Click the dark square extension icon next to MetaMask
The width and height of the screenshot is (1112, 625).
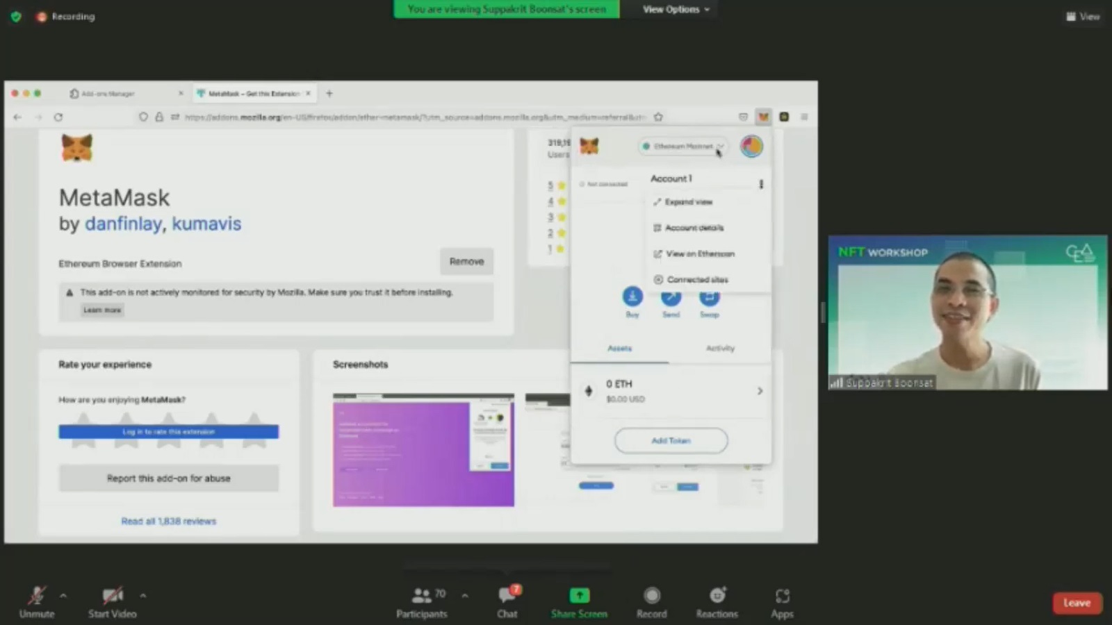pyautogui.click(x=784, y=117)
